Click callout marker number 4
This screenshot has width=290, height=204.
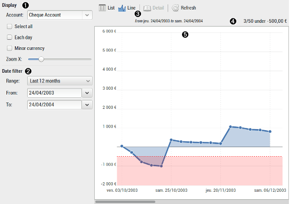click(233, 21)
